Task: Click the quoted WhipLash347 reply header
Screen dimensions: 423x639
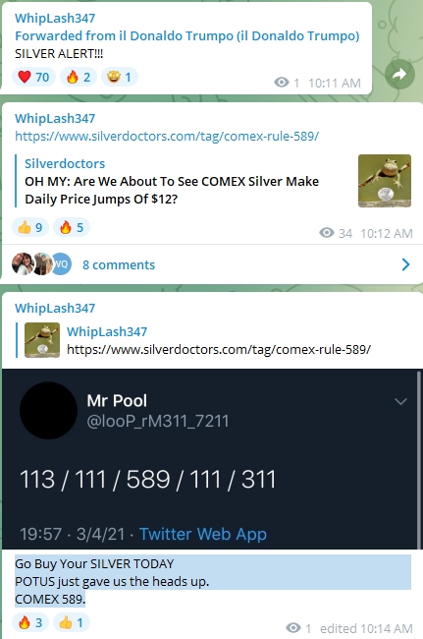Action: point(107,331)
